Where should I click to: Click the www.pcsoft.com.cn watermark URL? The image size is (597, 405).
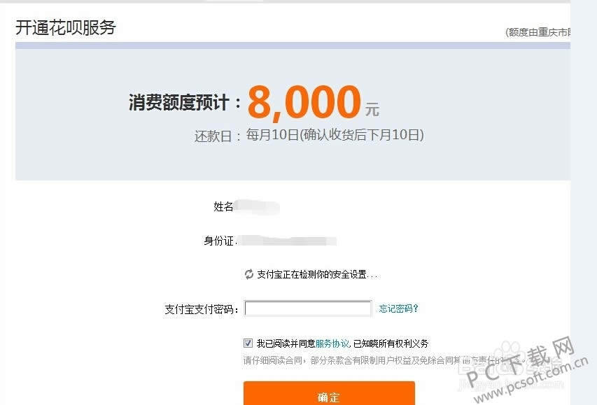(x=531, y=381)
